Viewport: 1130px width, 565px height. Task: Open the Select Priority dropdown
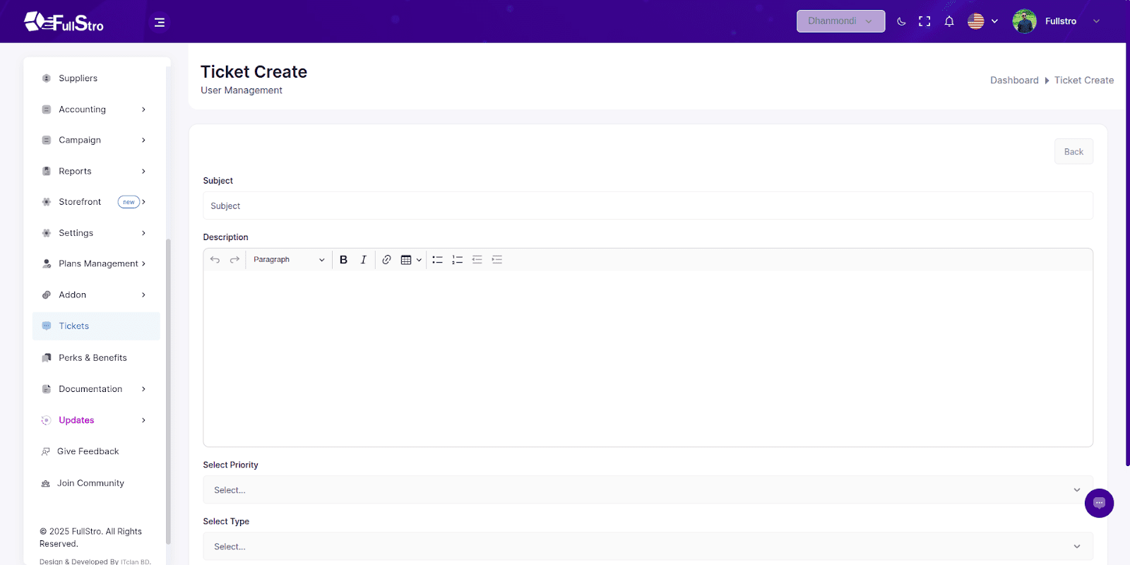pos(648,489)
